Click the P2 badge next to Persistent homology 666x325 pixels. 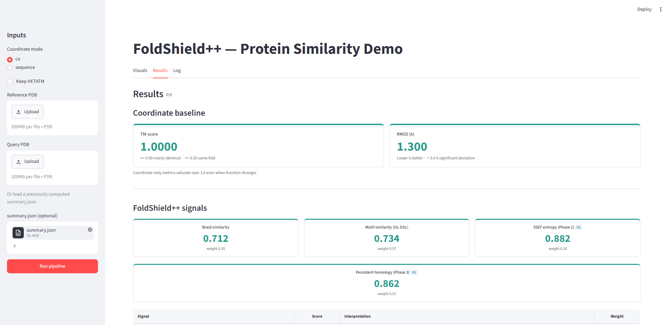point(414,273)
